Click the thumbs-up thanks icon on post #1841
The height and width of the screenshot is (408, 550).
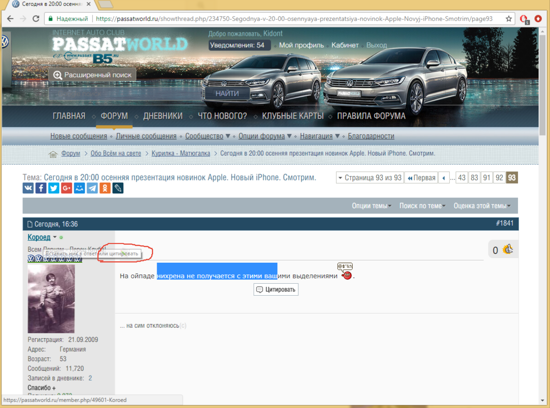click(507, 249)
